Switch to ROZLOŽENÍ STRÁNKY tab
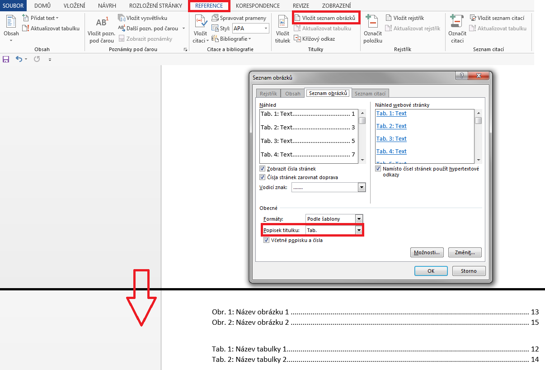The width and height of the screenshot is (545, 370). coord(156,6)
